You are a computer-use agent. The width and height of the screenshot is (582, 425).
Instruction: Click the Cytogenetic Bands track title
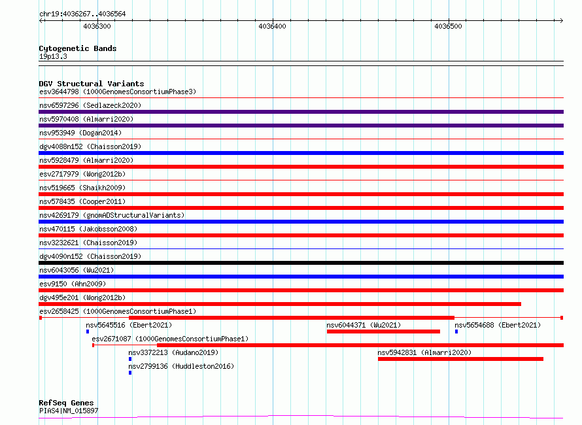coord(78,48)
